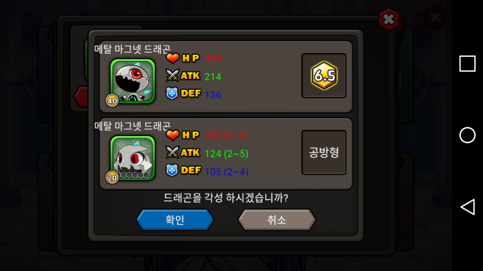This screenshot has height=271, width=483.
Task: Tap the level 20 dragon portrait
Action: (x=133, y=158)
